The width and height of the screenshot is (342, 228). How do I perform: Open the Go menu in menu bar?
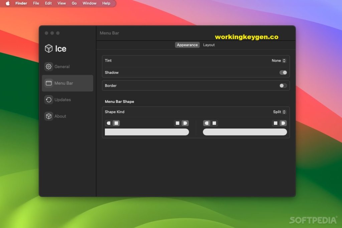(74, 3)
